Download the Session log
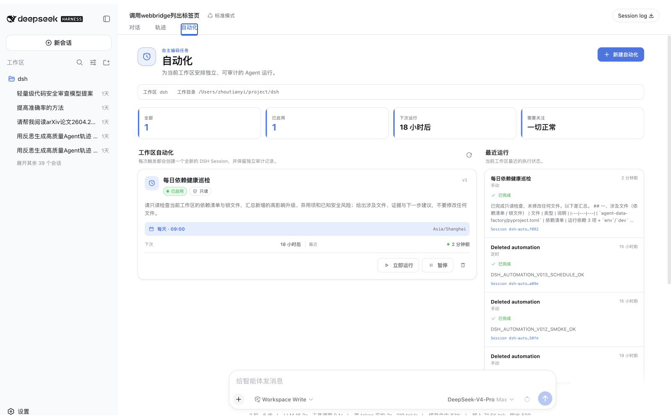This screenshot has height=419, width=671. tap(636, 16)
